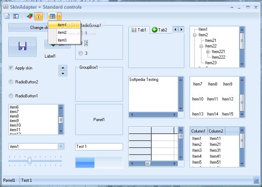Select Item1 in the tree view
262x187 pixels.
(203, 29)
